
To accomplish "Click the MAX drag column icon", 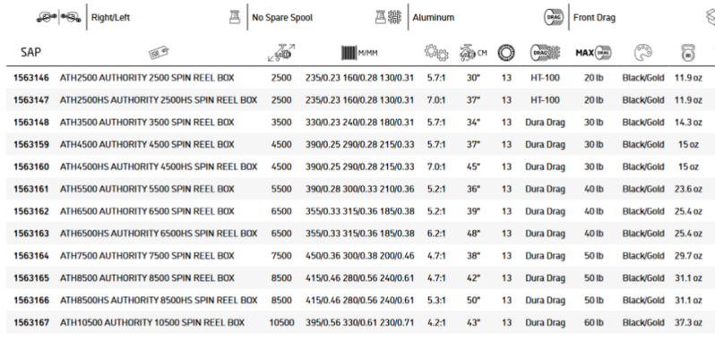I will click(x=593, y=53).
